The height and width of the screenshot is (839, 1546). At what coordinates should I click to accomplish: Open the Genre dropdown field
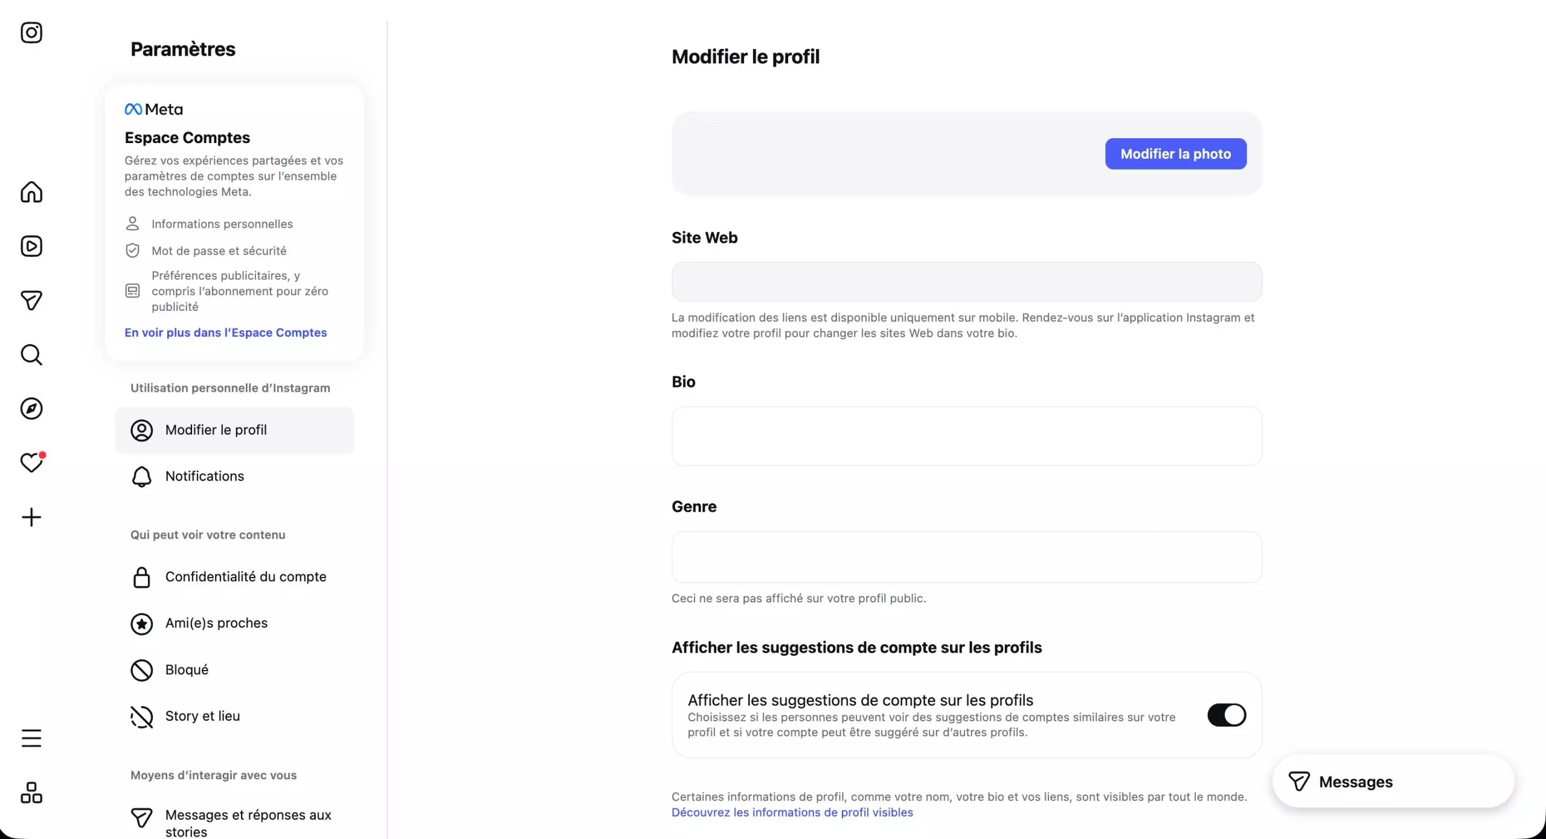966,557
